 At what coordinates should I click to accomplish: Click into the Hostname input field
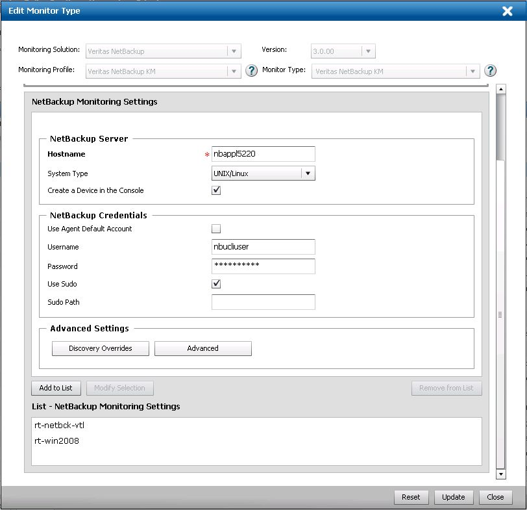click(x=263, y=154)
